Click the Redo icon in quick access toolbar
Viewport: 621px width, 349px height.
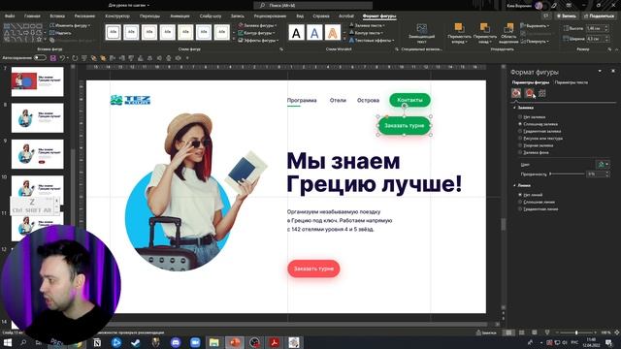[75, 58]
